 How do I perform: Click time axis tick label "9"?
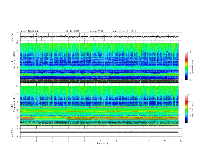tap(165, 141)
